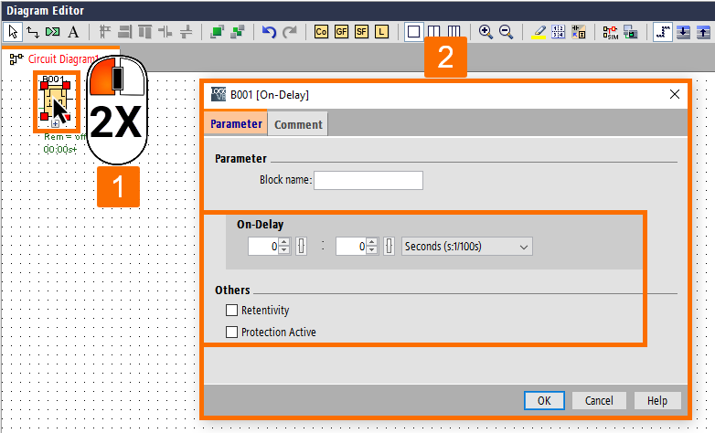715x433 pixels.
Task: Select block B001 in the diagram
Action: click(x=55, y=101)
